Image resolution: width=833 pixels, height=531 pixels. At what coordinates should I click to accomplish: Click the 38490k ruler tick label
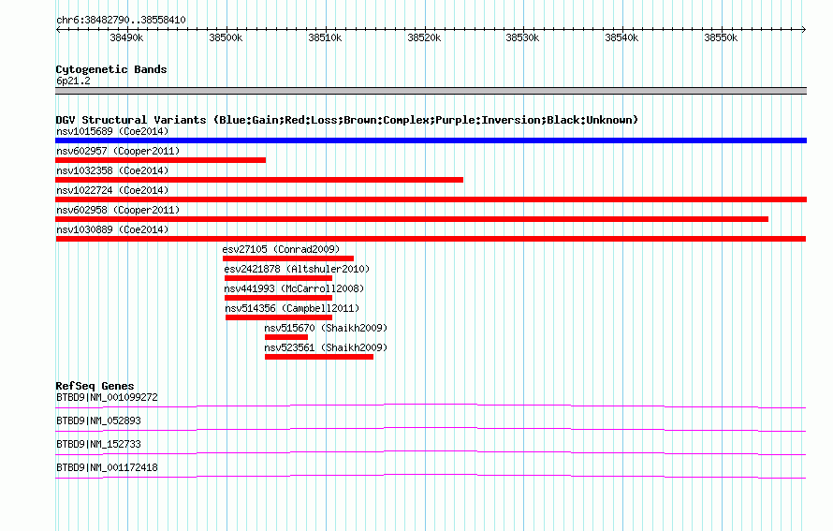[x=126, y=37]
